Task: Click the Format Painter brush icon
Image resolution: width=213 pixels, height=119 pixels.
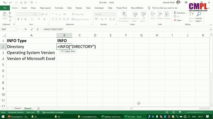Action: click(x=10, y=20)
